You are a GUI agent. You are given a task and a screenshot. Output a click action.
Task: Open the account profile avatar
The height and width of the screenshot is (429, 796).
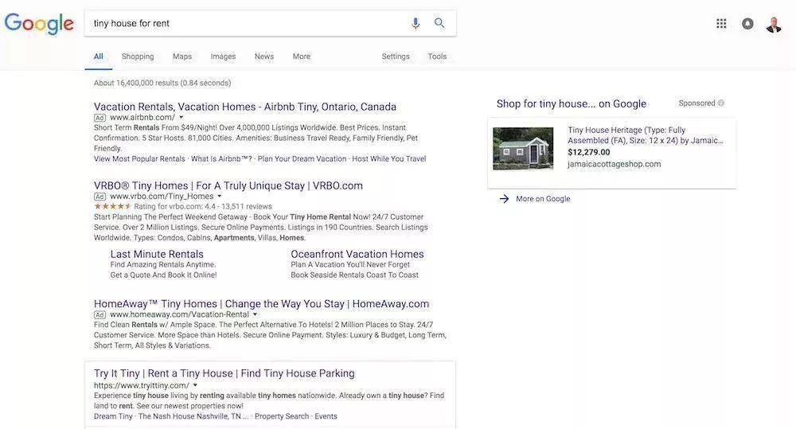pos(774,24)
